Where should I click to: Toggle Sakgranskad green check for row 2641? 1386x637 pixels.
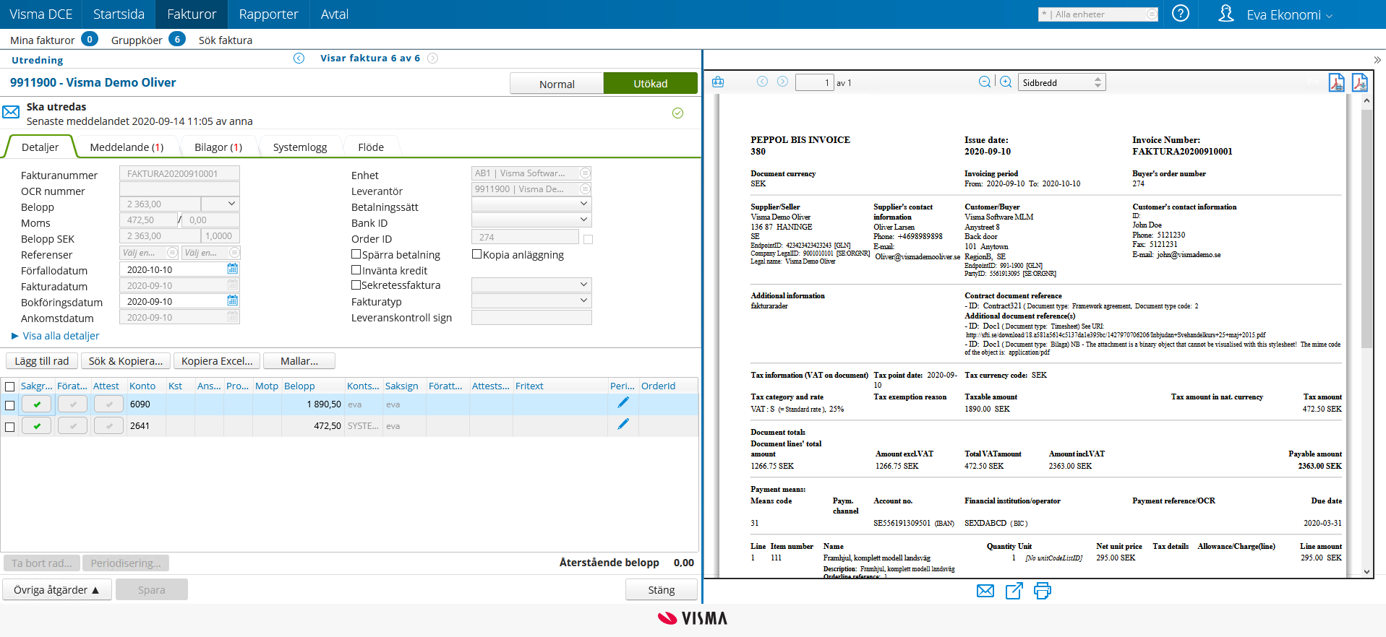[x=37, y=426]
